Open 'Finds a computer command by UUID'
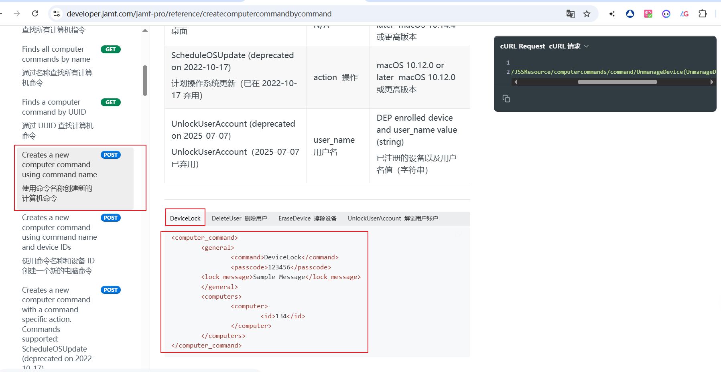This screenshot has width=721, height=372. coord(54,107)
